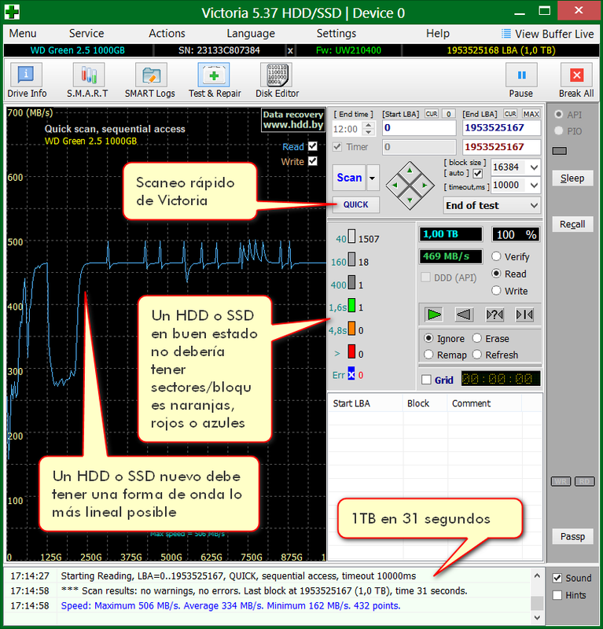Click the right arrow on navigation diamond
This screenshot has width=603, height=629.
425,186
